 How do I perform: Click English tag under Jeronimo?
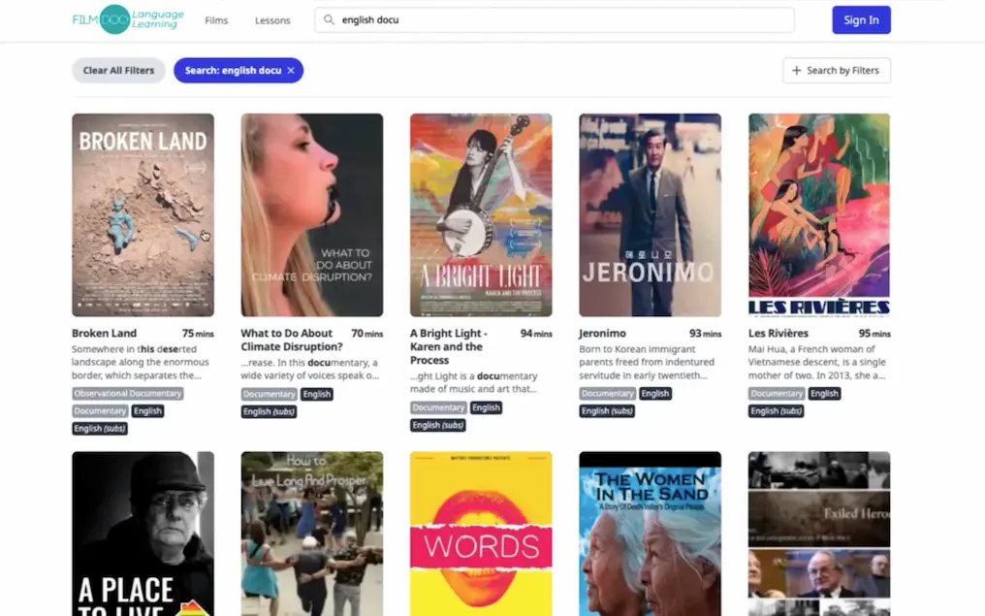click(x=654, y=394)
